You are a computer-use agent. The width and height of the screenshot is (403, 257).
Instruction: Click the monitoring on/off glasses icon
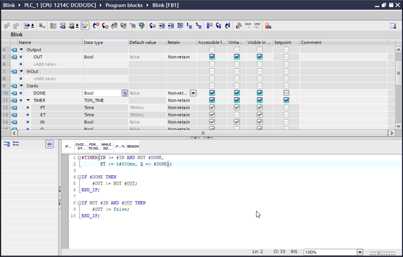click(x=248, y=26)
